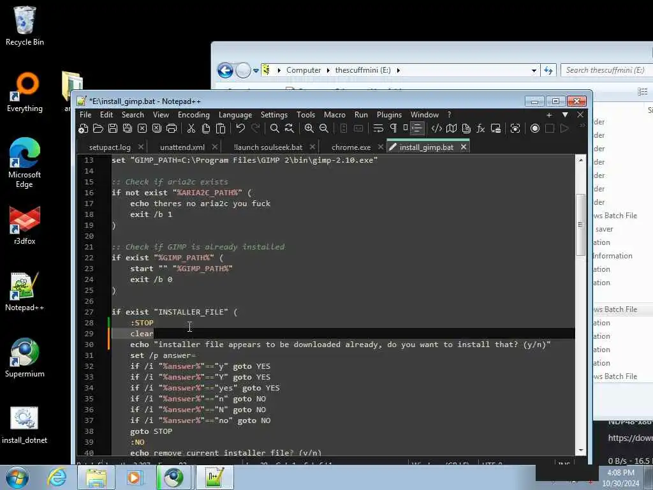
Task: Open Internet Explorer from the taskbar
Action: 57,477
